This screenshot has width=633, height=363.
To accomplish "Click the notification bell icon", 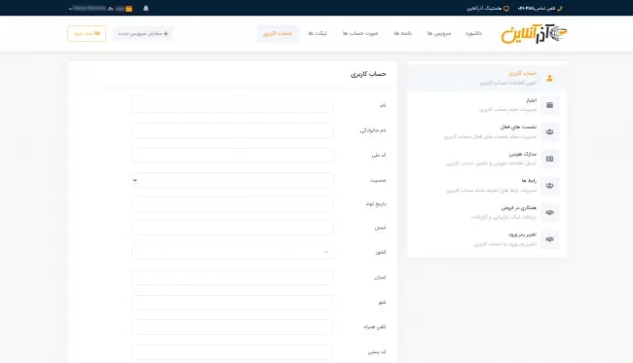I will (x=146, y=8).
